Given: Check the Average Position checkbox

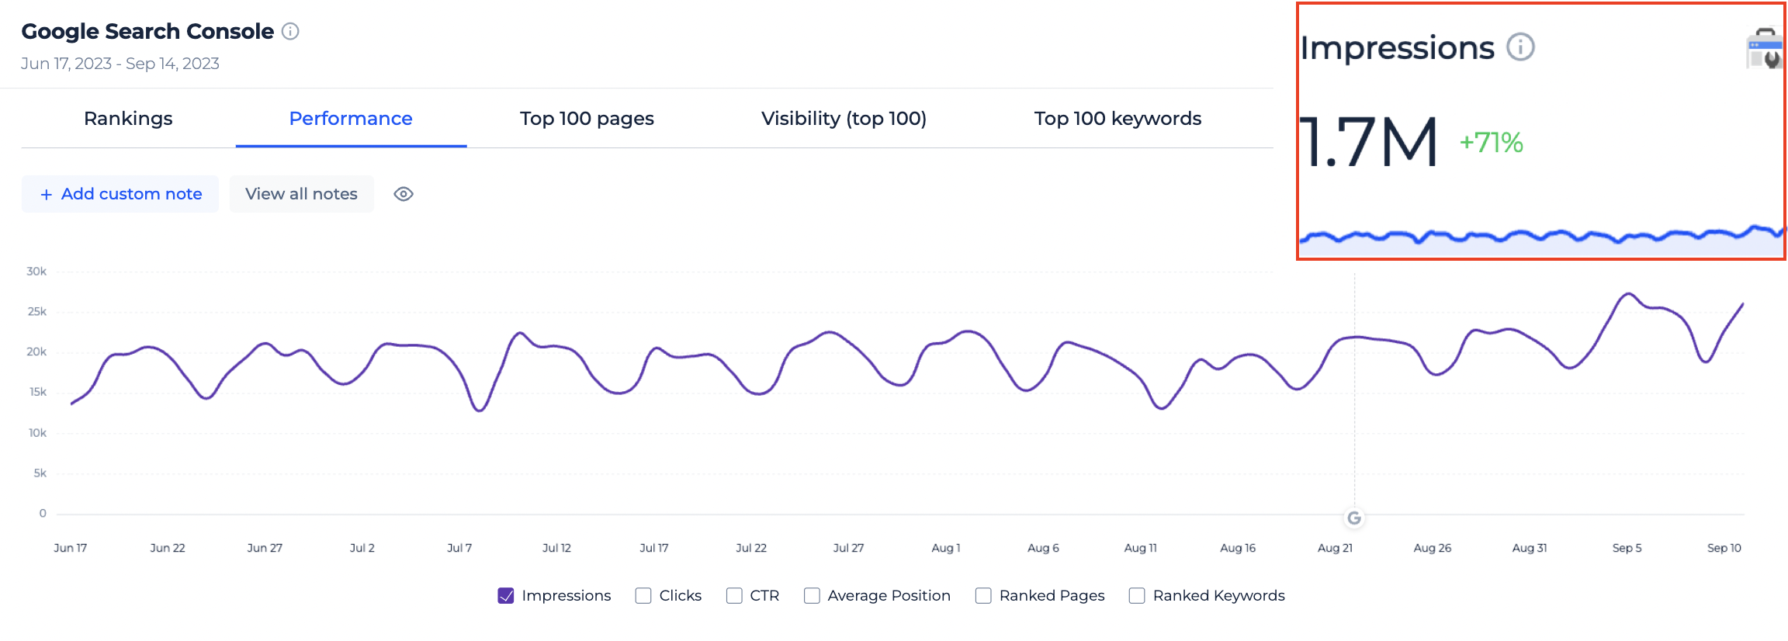Looking at the screenshot, I should pos(812,595).
